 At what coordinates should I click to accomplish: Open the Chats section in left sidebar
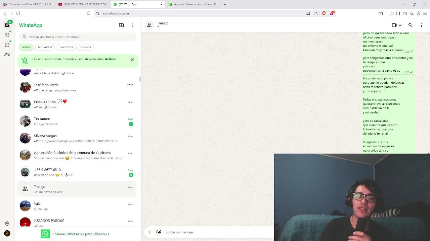point(7,25)
